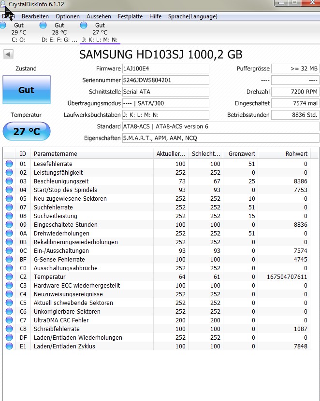Image resolution: width=320 pixels, height=401 pixels.
Task: Click the ID column header
Action: [x=23, y=154]
